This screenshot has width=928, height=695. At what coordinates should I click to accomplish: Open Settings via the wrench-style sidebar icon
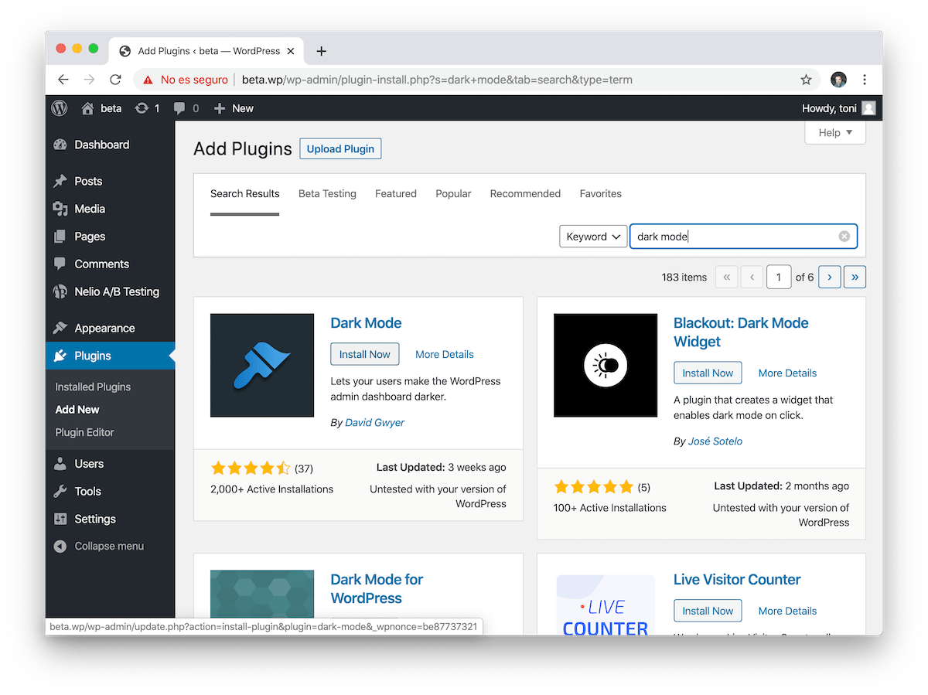click(x=60, y=518)
